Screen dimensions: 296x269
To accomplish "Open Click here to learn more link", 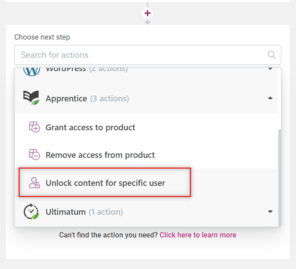I will pyautogui.click(x=198, y=235).
